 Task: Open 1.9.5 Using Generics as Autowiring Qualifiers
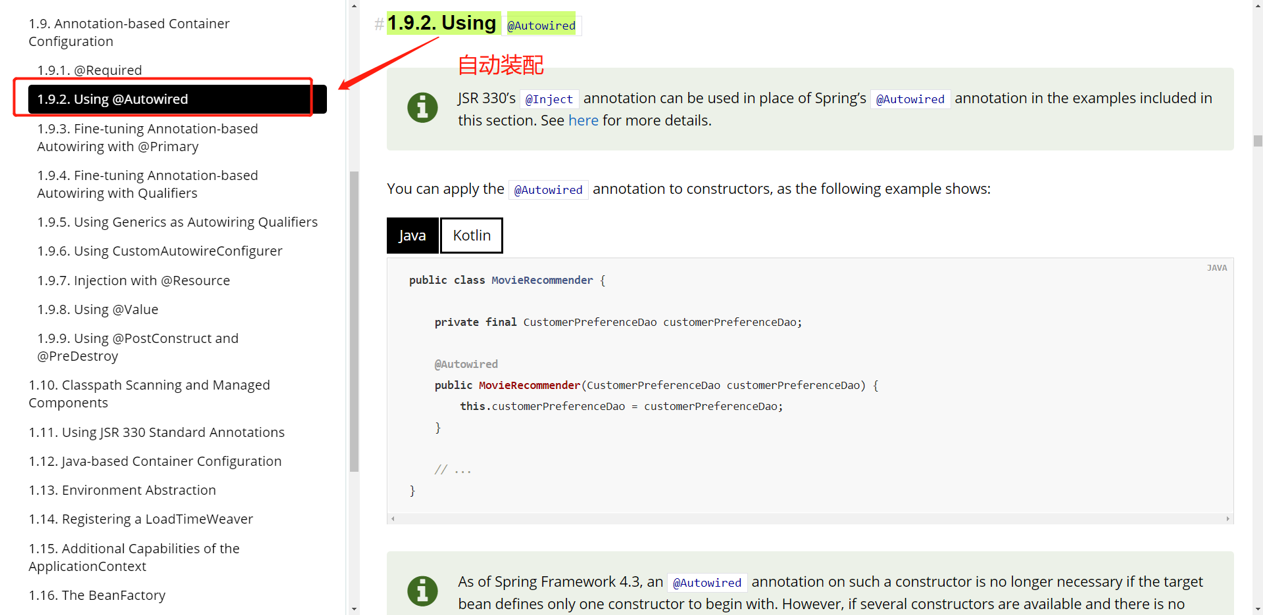pyautogui.click(x=177, y=222)
